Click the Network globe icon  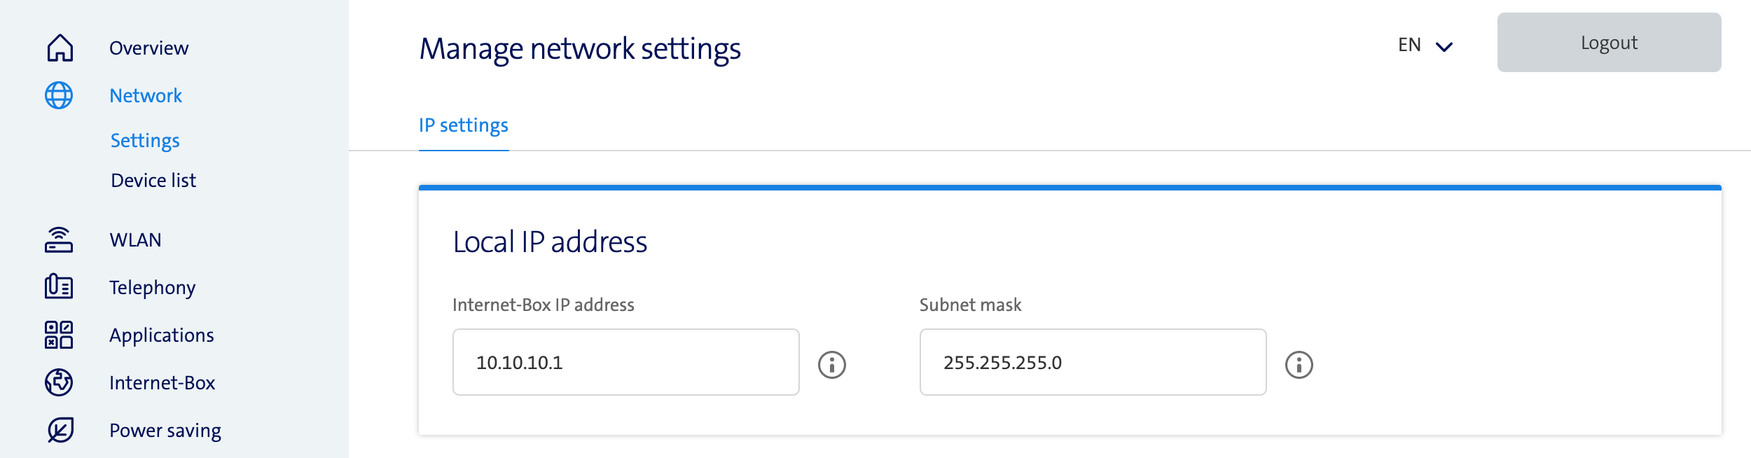(59, 95)
